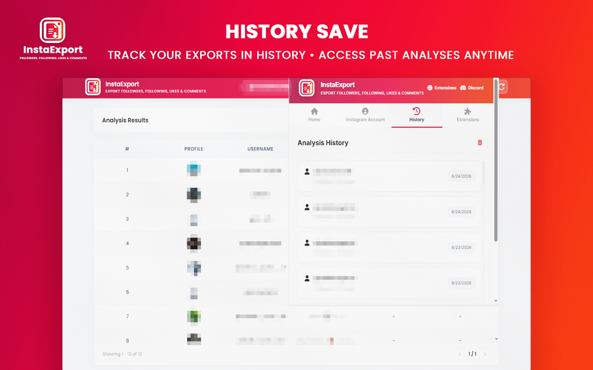The width and height of the screenshot is (593, 370).
Task: Click the PROFILE column header
Action: (x=194, y=149)
